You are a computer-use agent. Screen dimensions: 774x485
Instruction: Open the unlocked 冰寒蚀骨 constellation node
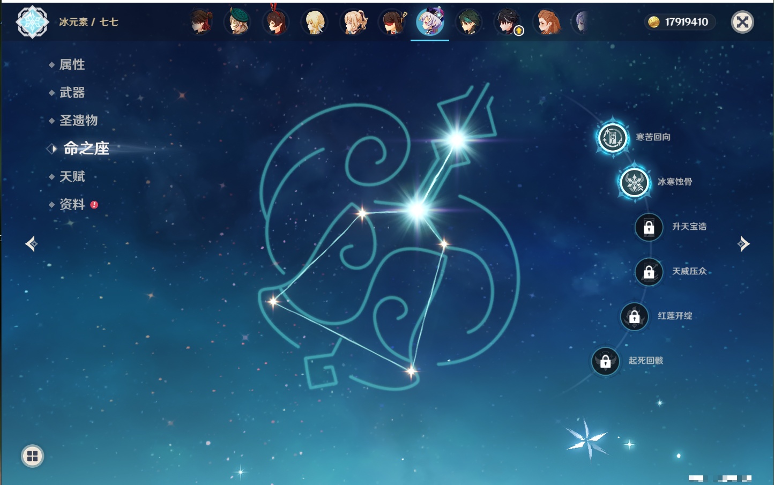635,182
